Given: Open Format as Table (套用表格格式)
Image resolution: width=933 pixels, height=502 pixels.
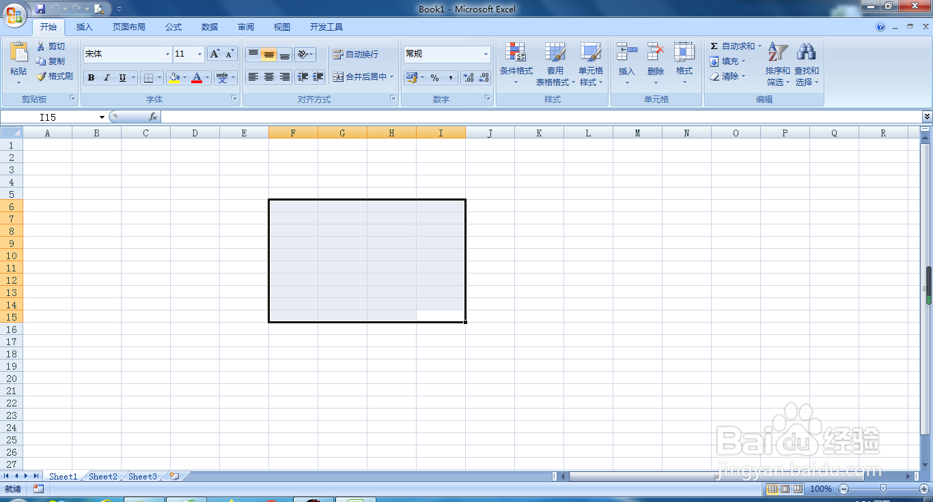Looking at the screenshot, I should click(x=555, y=63).
